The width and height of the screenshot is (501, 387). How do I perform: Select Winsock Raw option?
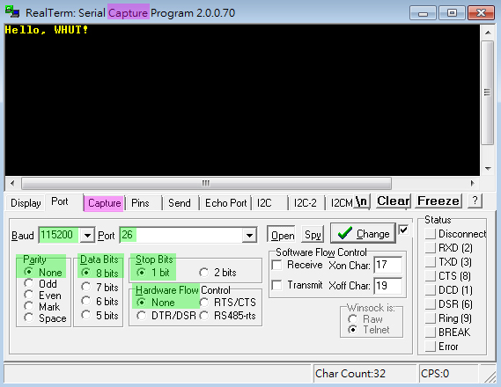point(365,318)
